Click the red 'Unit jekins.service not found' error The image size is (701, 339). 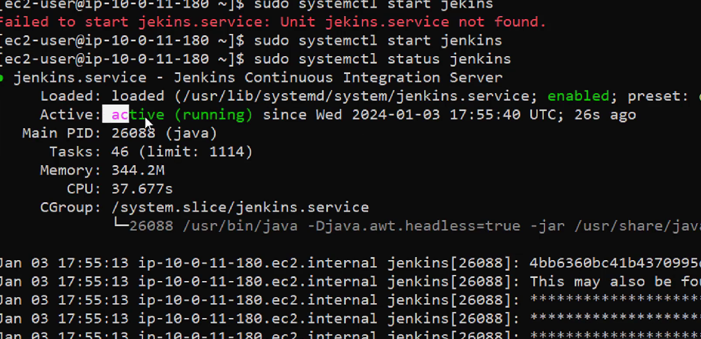pos(414,22)
